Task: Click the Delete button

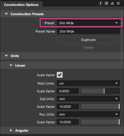Action: (88, 47)
